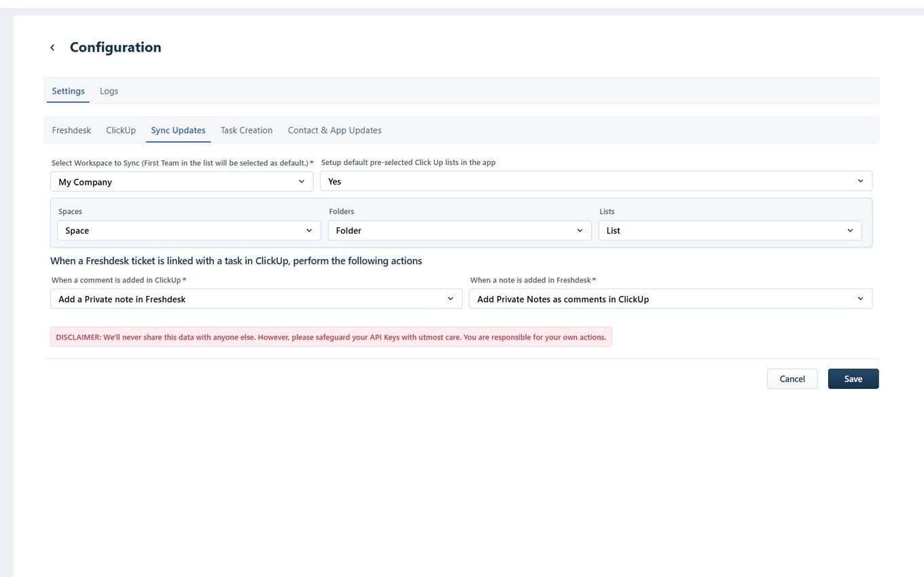924x577 pixels.
Task: Open the Folder selection dropdown
Action: pyautogui.click(x=459, y=230)
